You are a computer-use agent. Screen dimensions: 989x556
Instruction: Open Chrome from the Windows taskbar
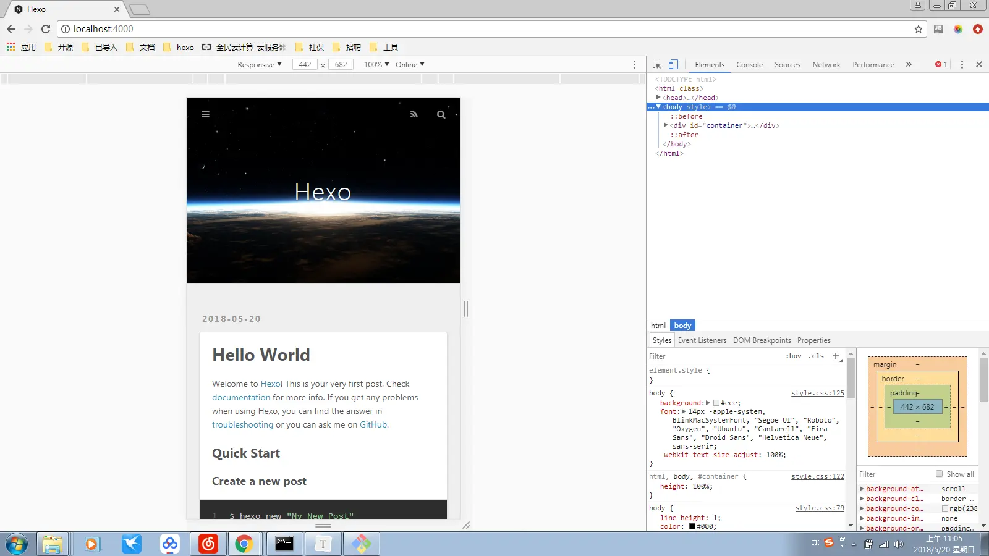click(244, 544)
